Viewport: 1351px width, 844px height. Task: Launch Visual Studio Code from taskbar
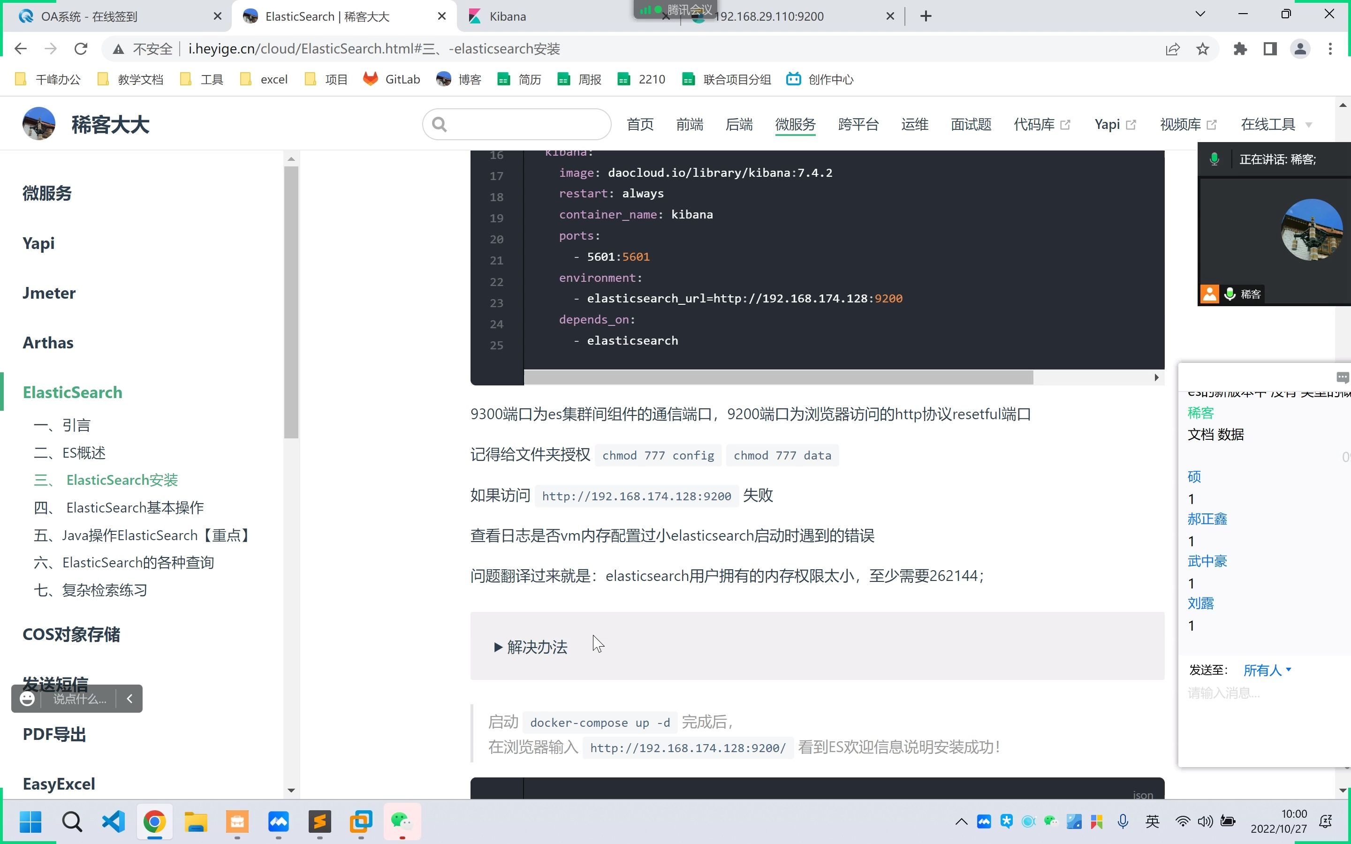(114, 821)
